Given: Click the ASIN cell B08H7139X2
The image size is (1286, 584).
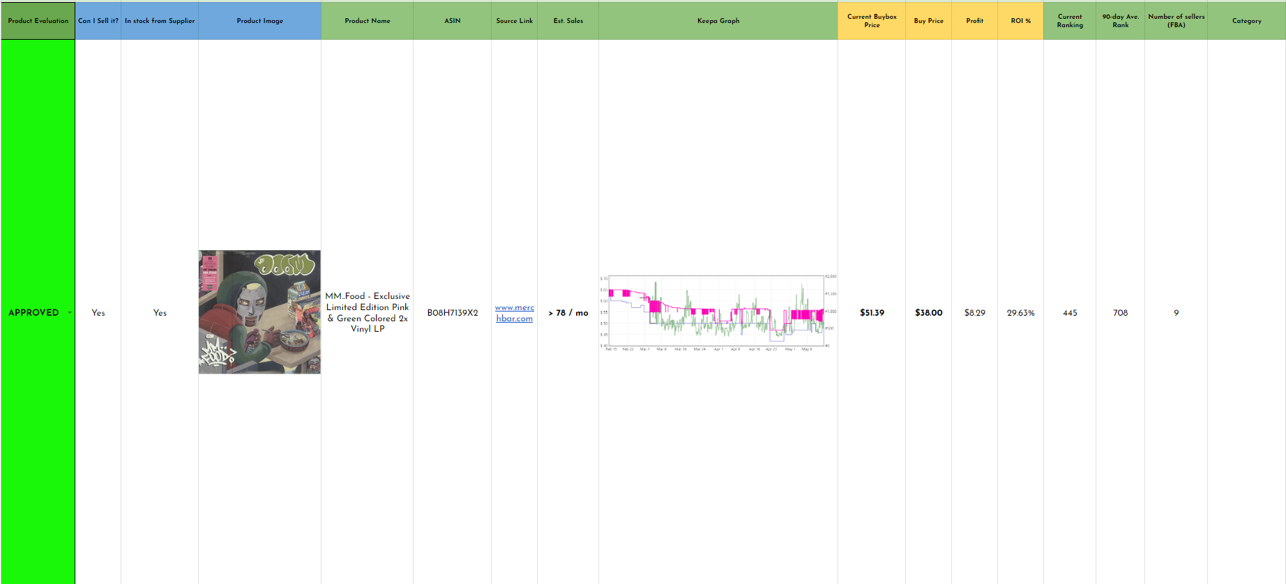Looking at the screenshot, I should point(453,313).
